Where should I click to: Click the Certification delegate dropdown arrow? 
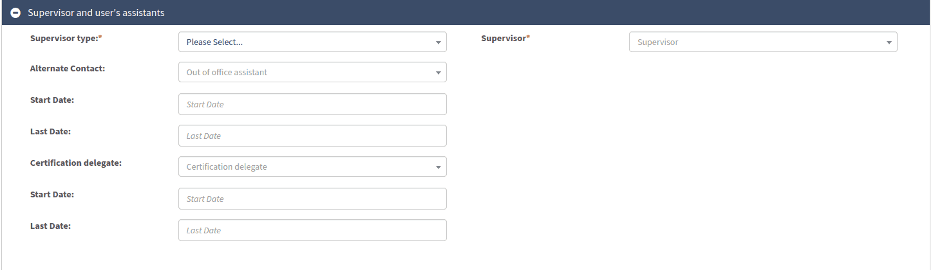point(438,167)
